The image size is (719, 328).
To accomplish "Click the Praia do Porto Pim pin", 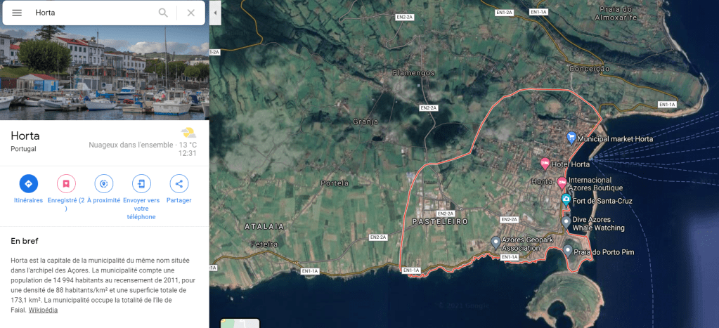I will (x=568, y=251).
